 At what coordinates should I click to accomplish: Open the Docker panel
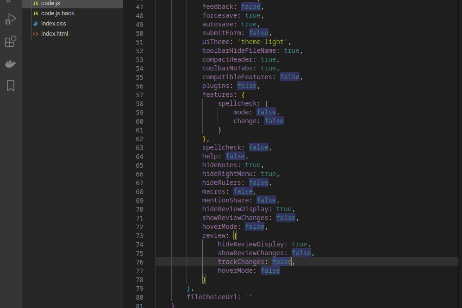(10, 63)
